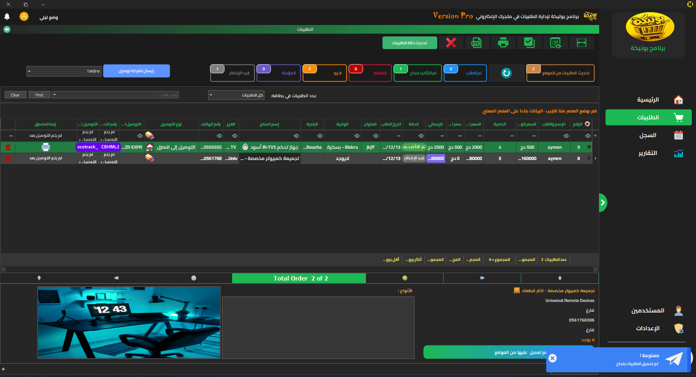696x377 pixels.
Task: Delete order 8 using its red trash icon
Action: 8,158
